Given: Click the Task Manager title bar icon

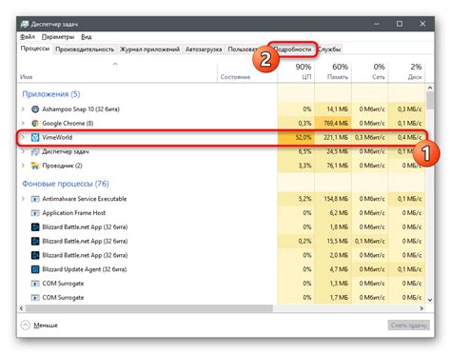Looking at the screenshot, I should tap(25, 24).
